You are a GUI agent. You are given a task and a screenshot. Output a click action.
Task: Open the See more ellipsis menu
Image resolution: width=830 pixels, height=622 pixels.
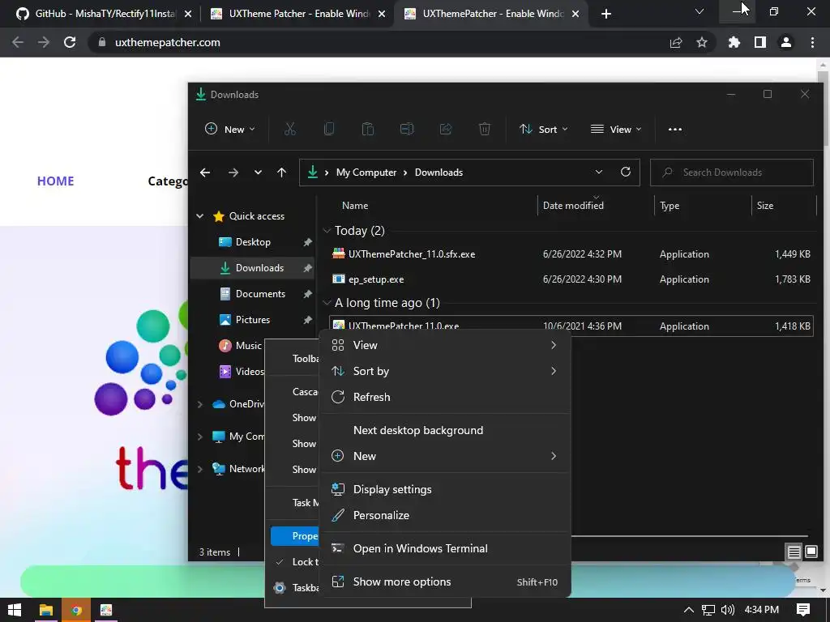tap(675, 129)
